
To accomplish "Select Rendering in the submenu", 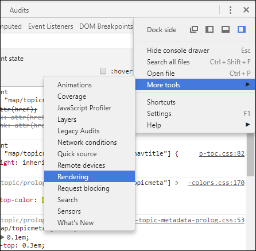I will coord(90,176).
